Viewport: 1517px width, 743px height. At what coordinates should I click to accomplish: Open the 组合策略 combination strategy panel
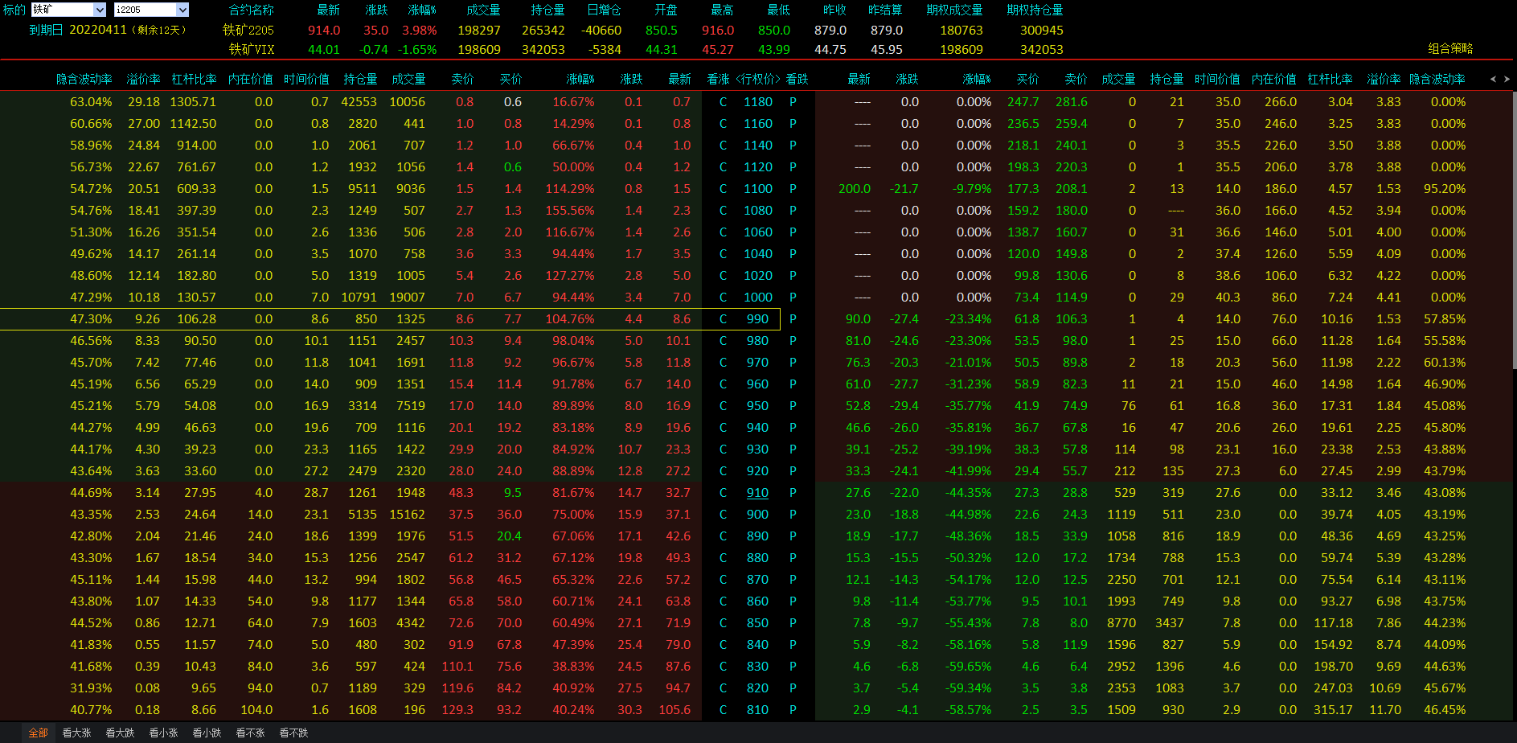(x=1450, y=48)
